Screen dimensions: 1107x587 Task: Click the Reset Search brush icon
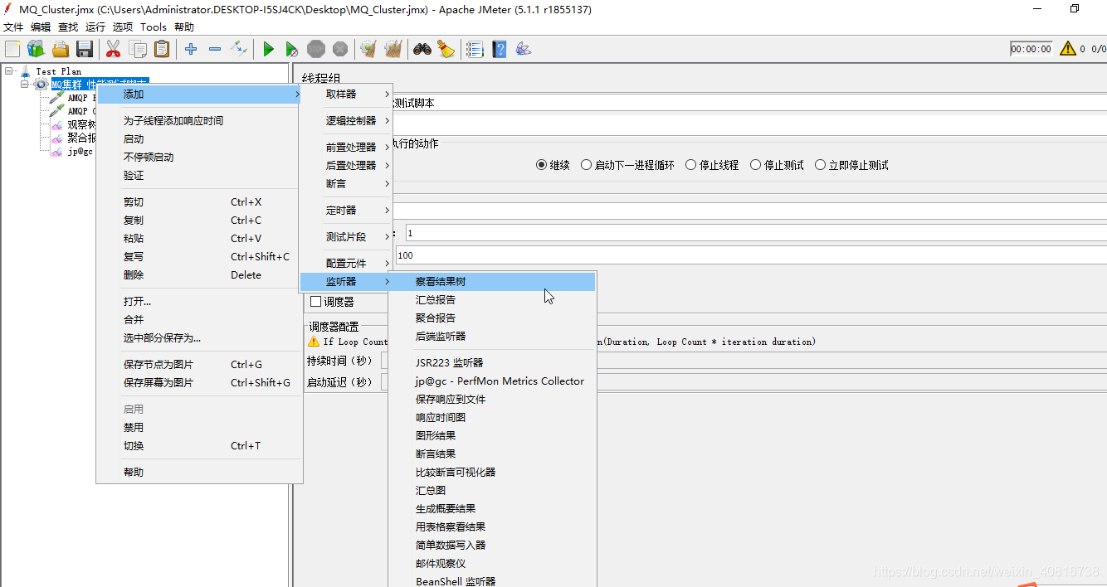coord(446,49)
